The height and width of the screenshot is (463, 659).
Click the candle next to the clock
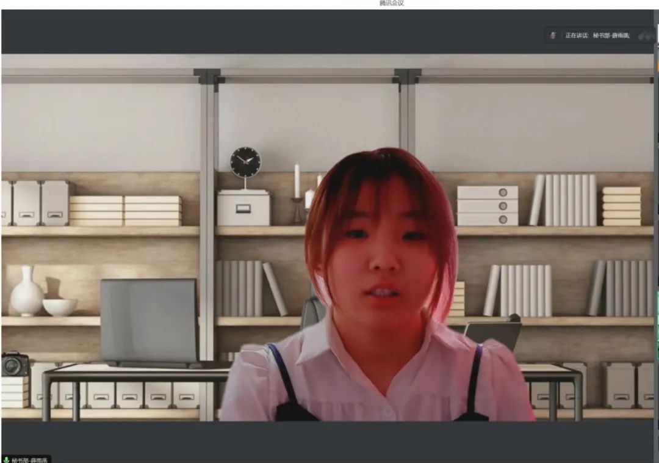297,182
